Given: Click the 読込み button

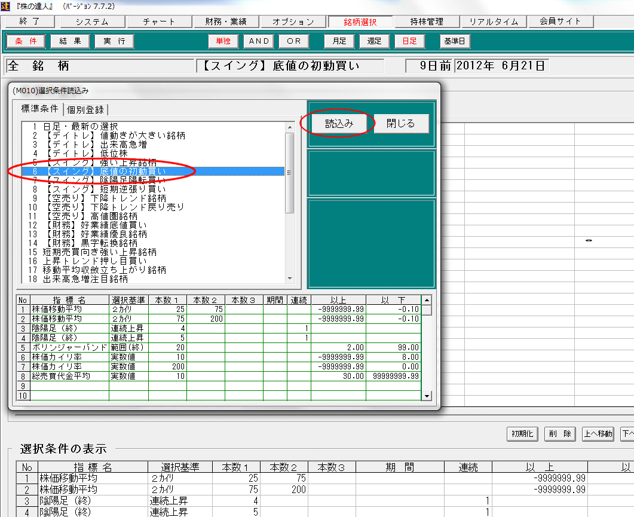Looking at the screenshot, I should (339, 123).
